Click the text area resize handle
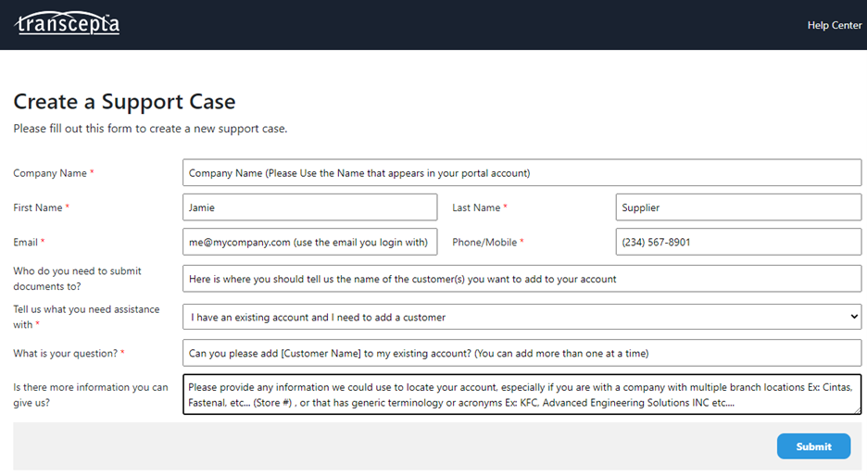The height and width of the screenshot is (476, 867). click(857, 409)
